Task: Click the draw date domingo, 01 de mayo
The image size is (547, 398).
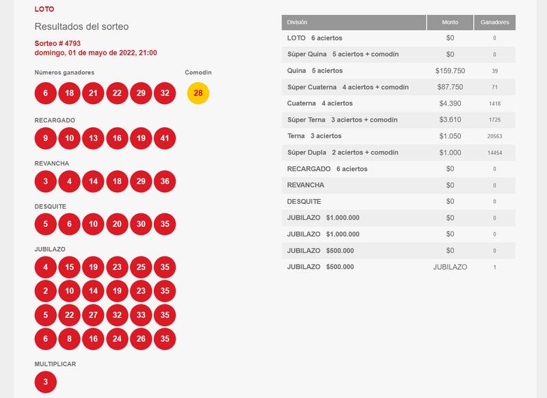Action: [x=96, y=53]
